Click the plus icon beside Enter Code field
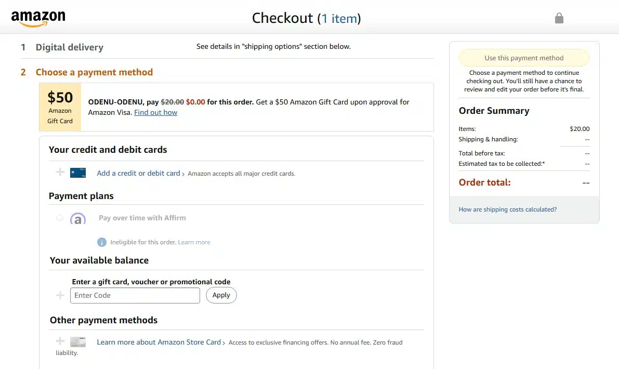The image size is (619, 369). [60, 295]
